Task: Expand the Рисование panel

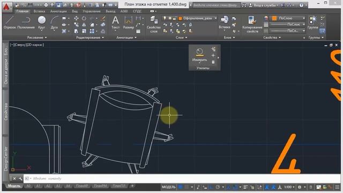Action: tap(37, 38)
